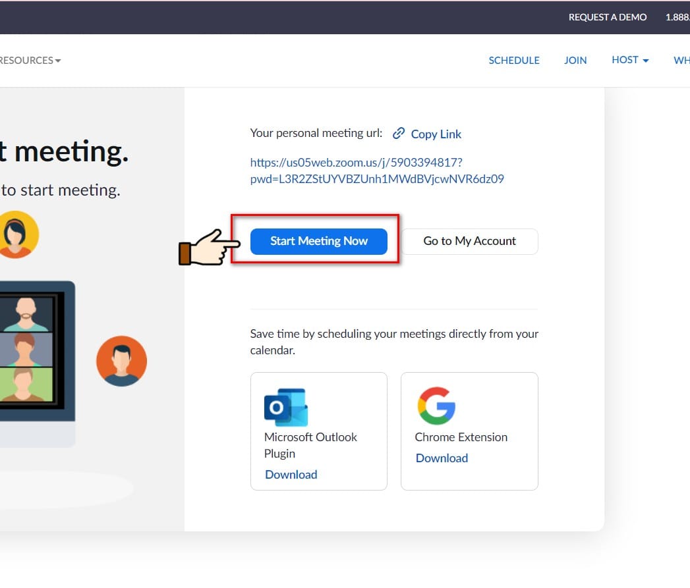Viewport: 690px width, 588px height.
Task: Open the HOST chevron arrow
Action: pyautogui.click(x=645, y=60)
